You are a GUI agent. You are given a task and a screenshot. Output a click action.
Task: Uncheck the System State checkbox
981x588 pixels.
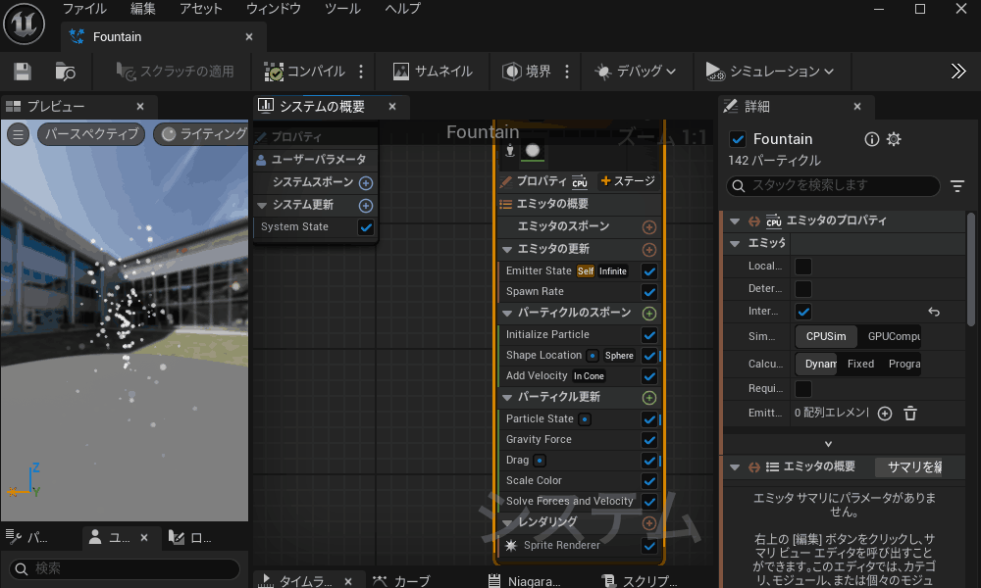(x=366, y=227)
